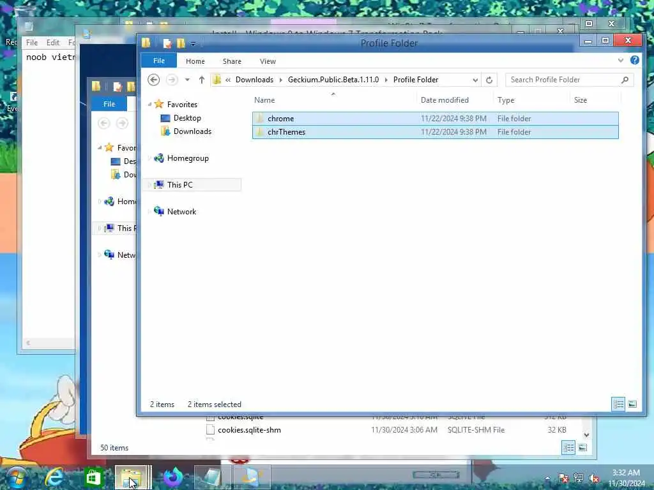Image resolution: width=654 pixels, height=490 pixels.
Task: Open the taskbar clock and date
Action: pos(626,478)
